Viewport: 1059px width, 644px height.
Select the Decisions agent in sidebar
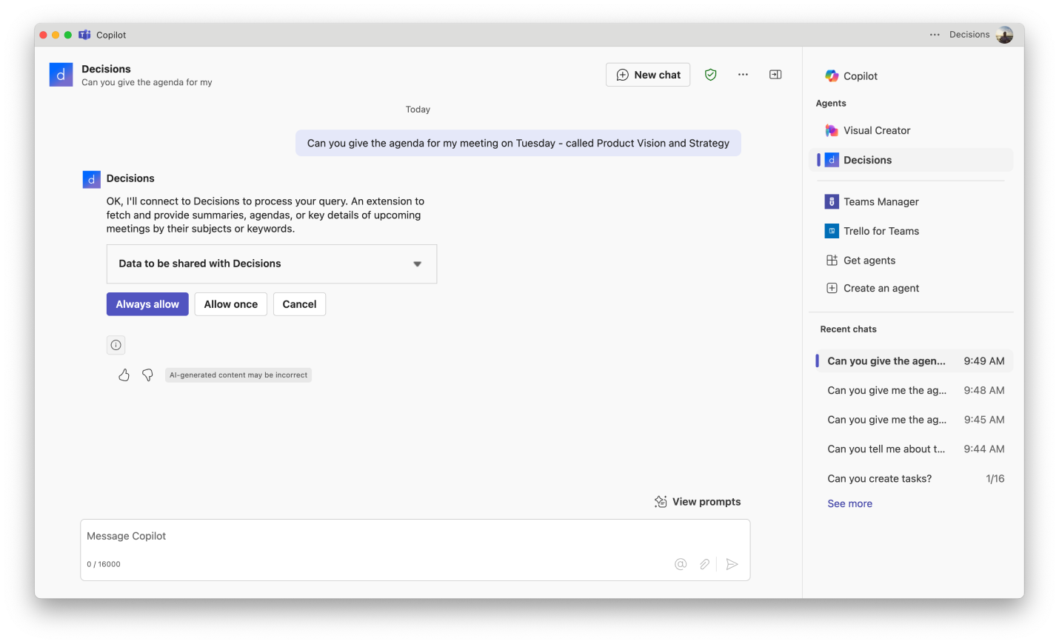pyautogui.click(x=912, y=160)
